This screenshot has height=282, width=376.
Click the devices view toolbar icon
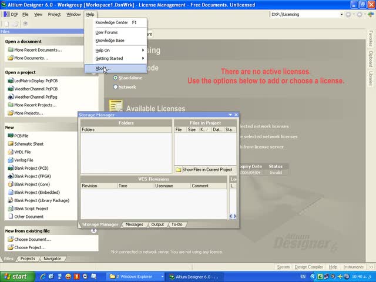[x=25, y=23]
